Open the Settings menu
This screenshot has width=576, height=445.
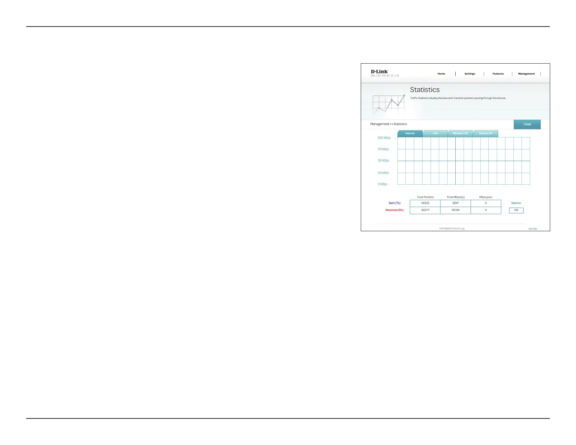coord(469,74)
